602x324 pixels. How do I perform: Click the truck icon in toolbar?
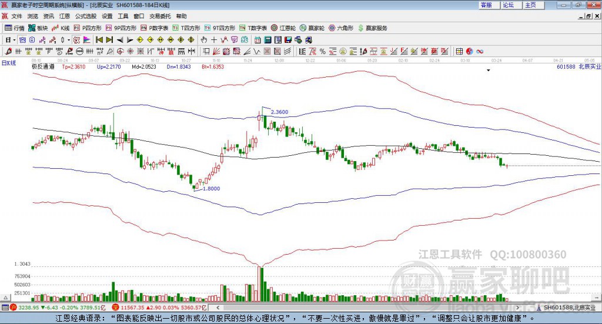point(308,40)
